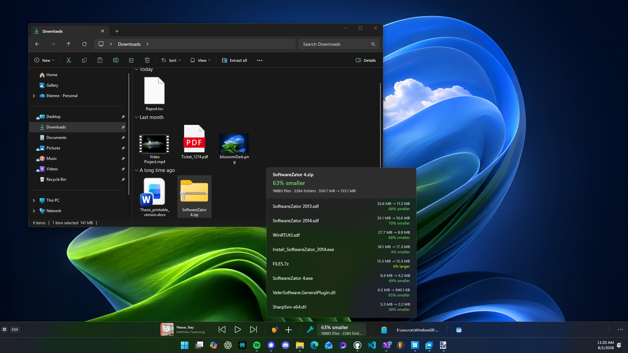Click the This PC monitor icon in address bar
Image resolution: width=628 pixels, height=353 pixels.
coord(101,44)
